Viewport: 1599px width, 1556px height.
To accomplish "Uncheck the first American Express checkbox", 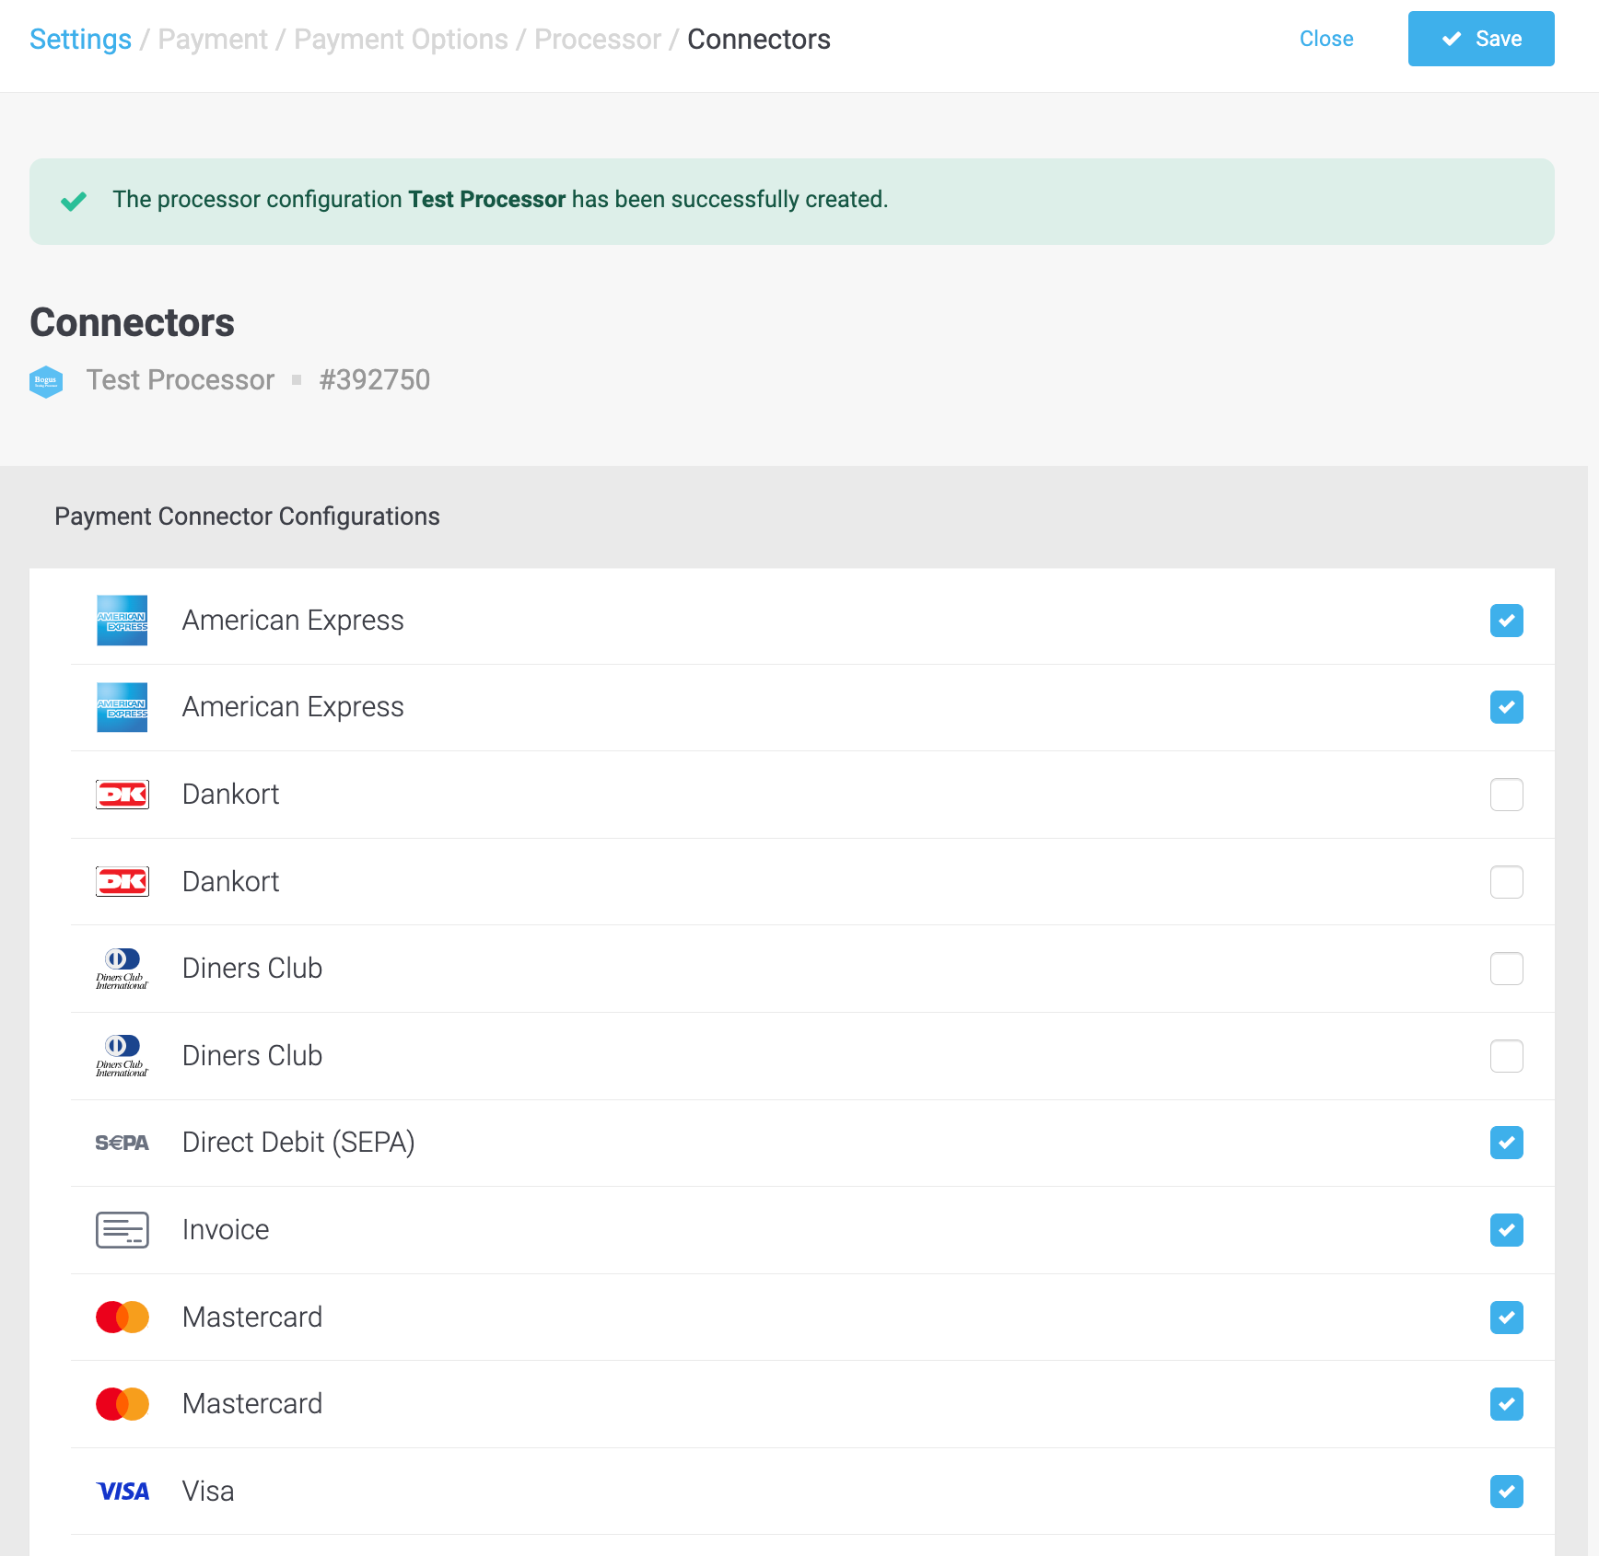I will click(x=1506, y=621).
